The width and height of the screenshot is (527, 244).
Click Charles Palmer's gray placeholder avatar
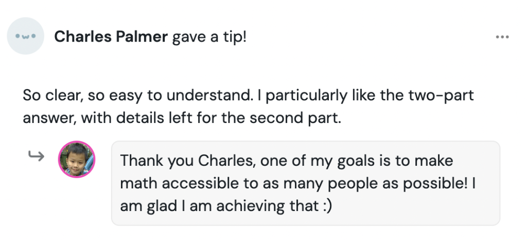pos(26,37)
